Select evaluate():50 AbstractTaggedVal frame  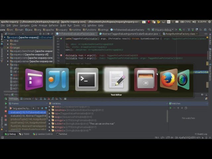click(x=28, y=116)
